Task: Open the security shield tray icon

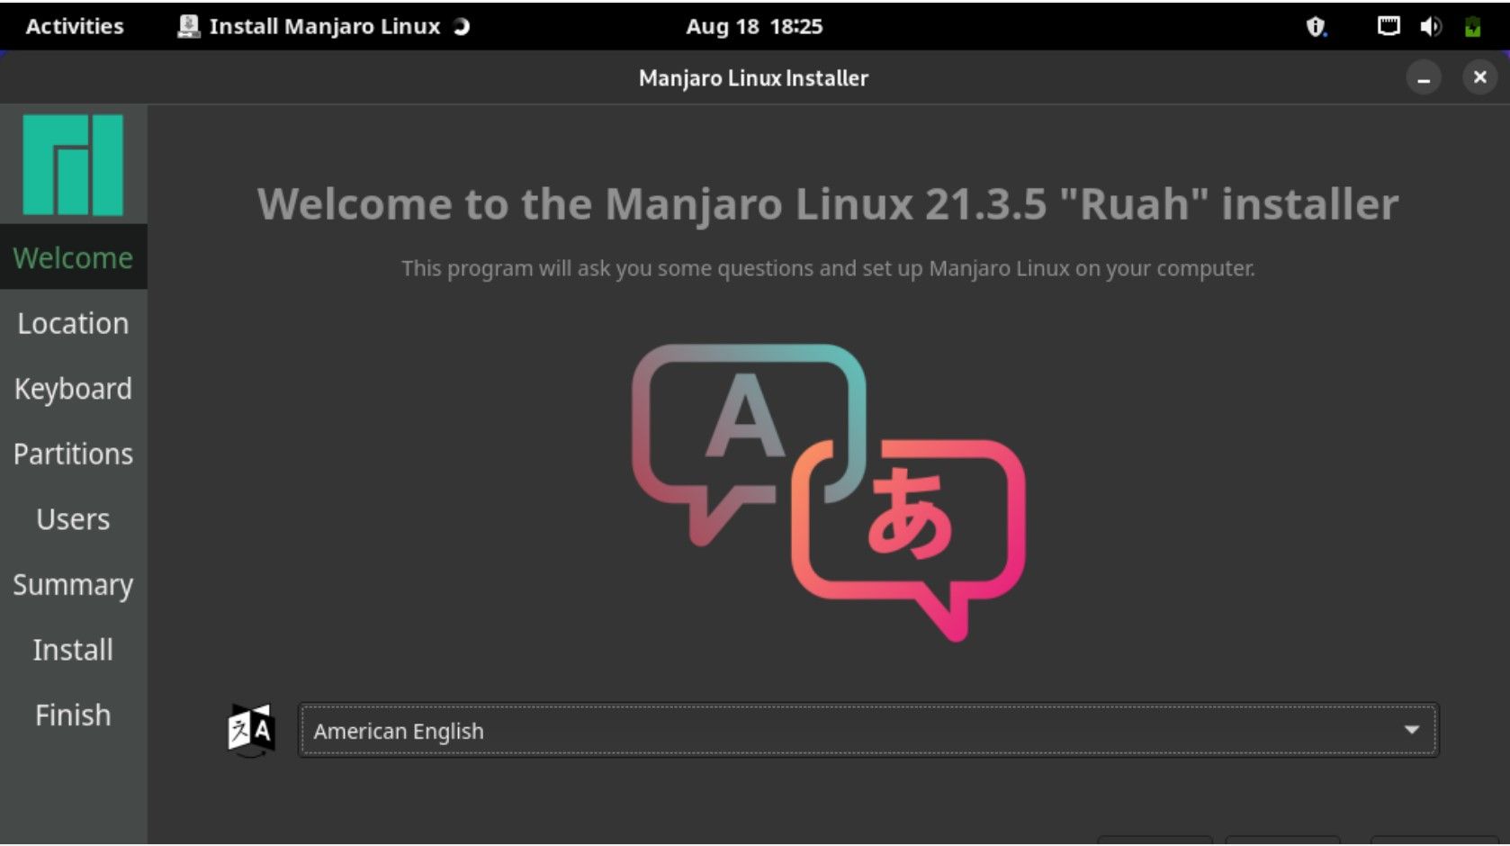Action: (x=1316, y=26)
